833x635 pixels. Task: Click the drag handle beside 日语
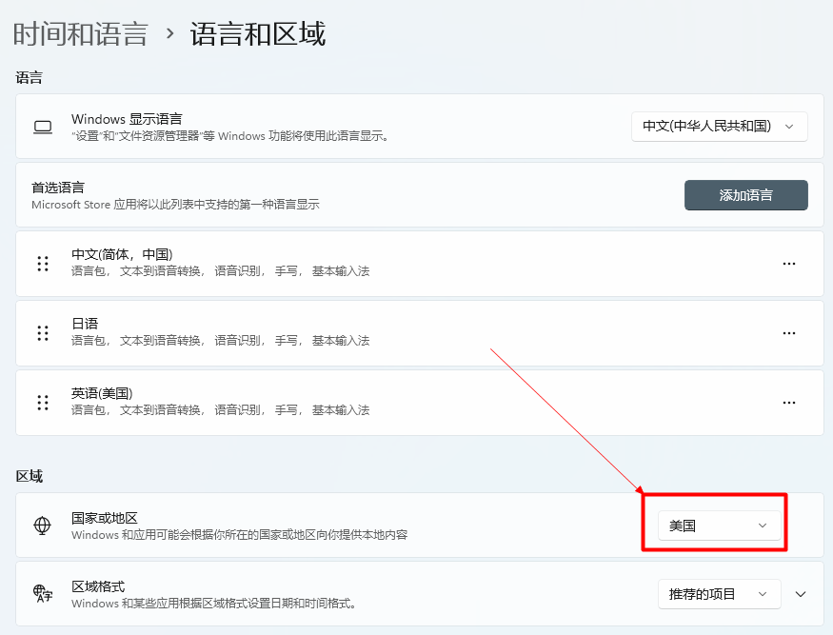tap(42, 333)
